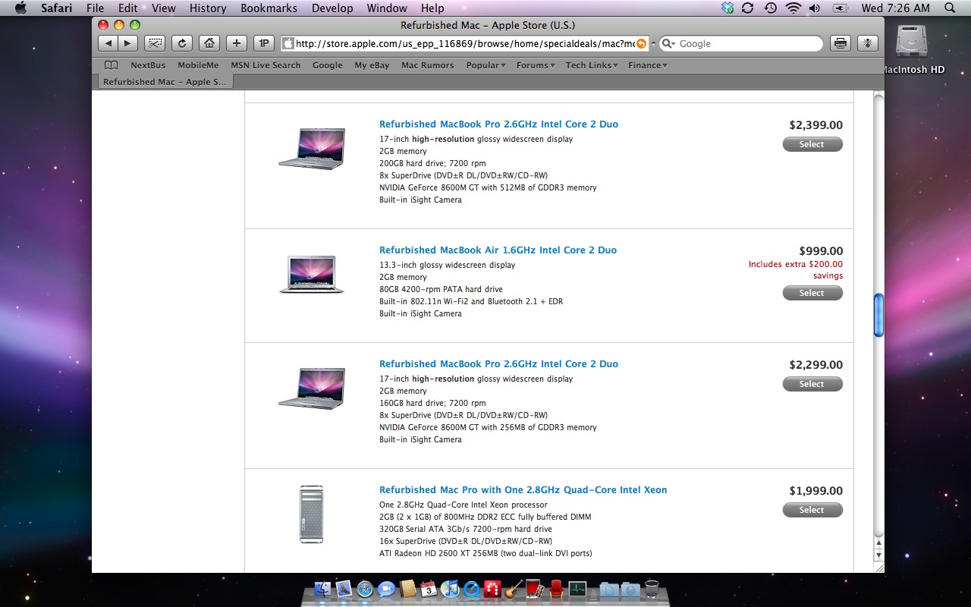Select the $999.00 MacBook Air

812,293
